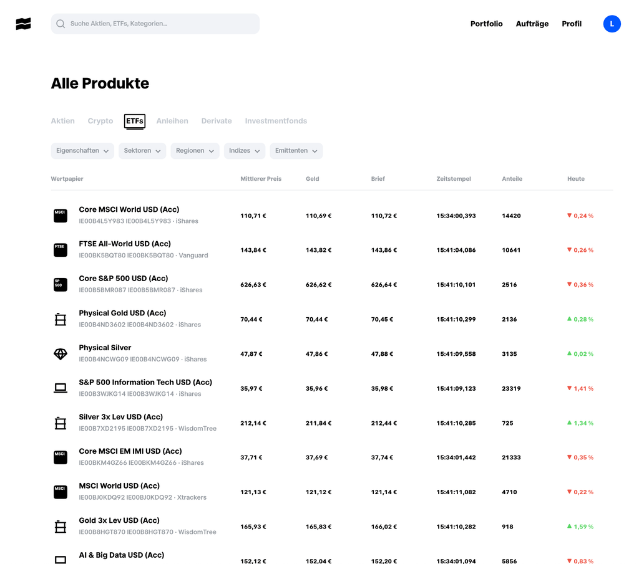Viewport: 639px width, 564px height.
Task: Click the search field for Aktien, ETFs
Action: point(155,24)
